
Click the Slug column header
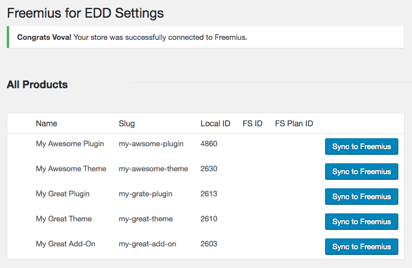point(127,123)
